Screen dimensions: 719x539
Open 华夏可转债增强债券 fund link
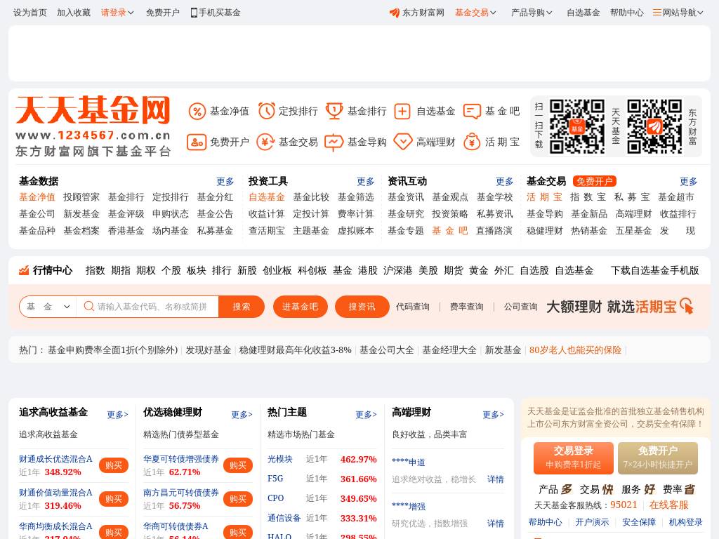180,459
